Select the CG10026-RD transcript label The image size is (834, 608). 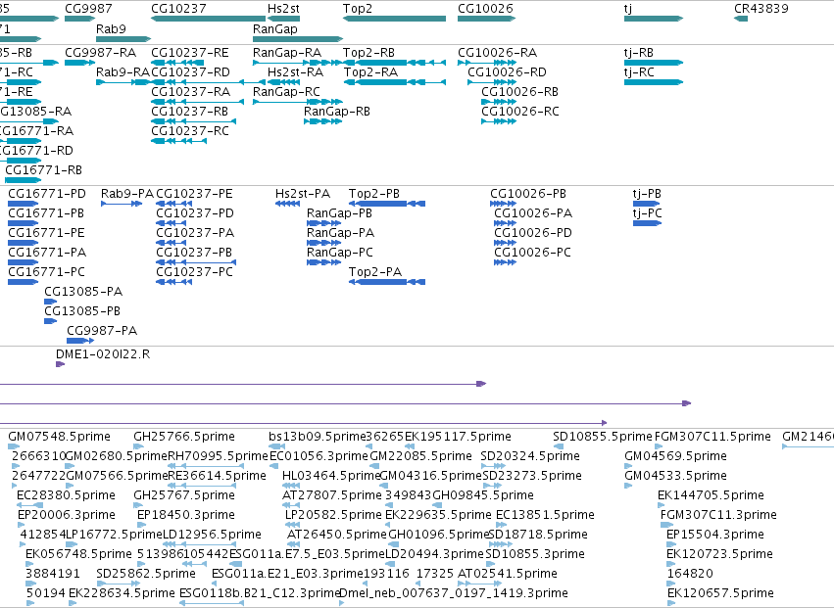coord(507,72)
